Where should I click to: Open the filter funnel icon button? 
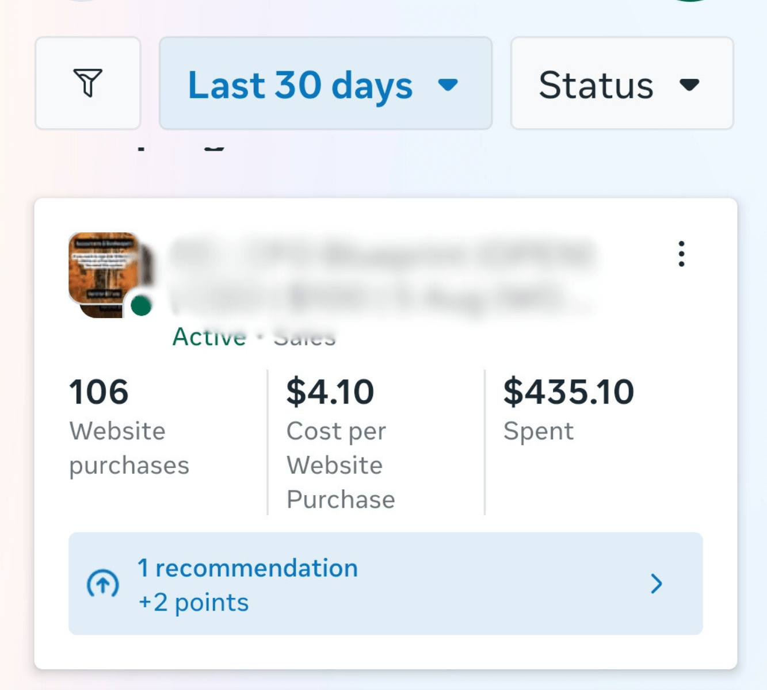(x=87, y=83)
